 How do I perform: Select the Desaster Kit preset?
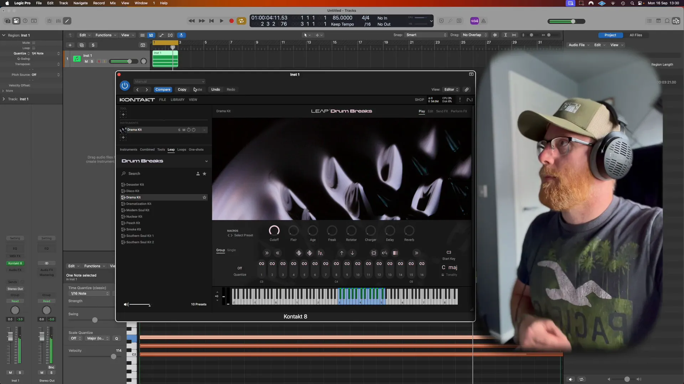[x=135, y=185]
